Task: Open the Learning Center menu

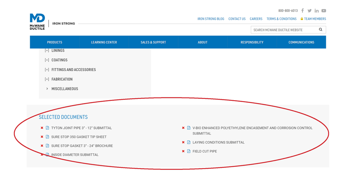Action: pyautogui.click(x=104, y=42)
